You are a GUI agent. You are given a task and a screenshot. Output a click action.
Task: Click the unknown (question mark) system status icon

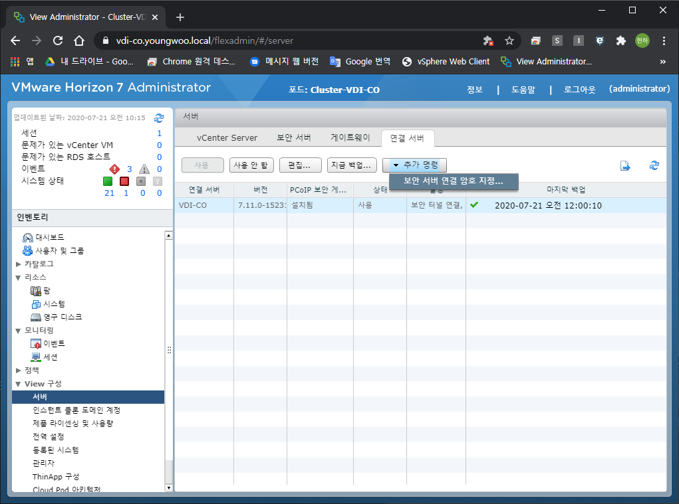point(158,181)
